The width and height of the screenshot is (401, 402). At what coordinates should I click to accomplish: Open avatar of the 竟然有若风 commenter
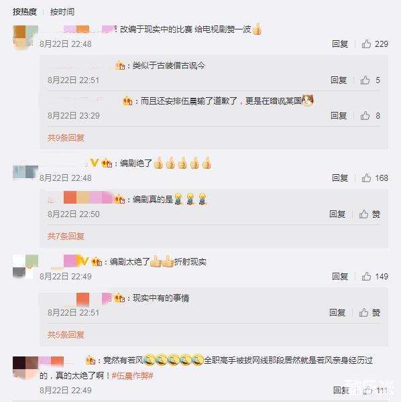coord(25,368)
